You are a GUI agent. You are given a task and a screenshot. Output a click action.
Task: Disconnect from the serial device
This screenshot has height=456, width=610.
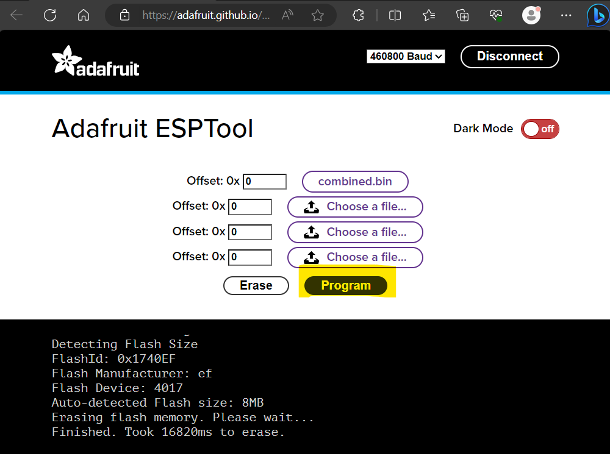point(509,56)
